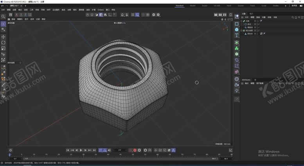Select the Move tool in left toolbar
Viewport: 304px width, 166px height.
click(4, 36)
